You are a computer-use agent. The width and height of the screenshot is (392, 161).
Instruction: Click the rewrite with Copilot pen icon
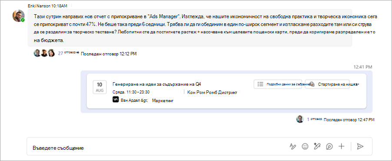coord(317,147)
